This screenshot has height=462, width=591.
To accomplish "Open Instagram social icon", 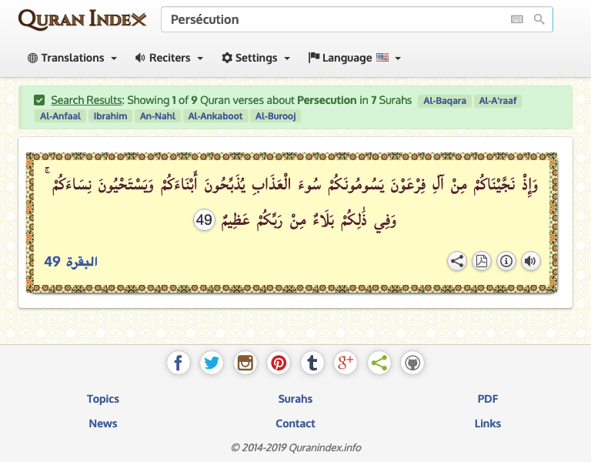I will point(245,363).
